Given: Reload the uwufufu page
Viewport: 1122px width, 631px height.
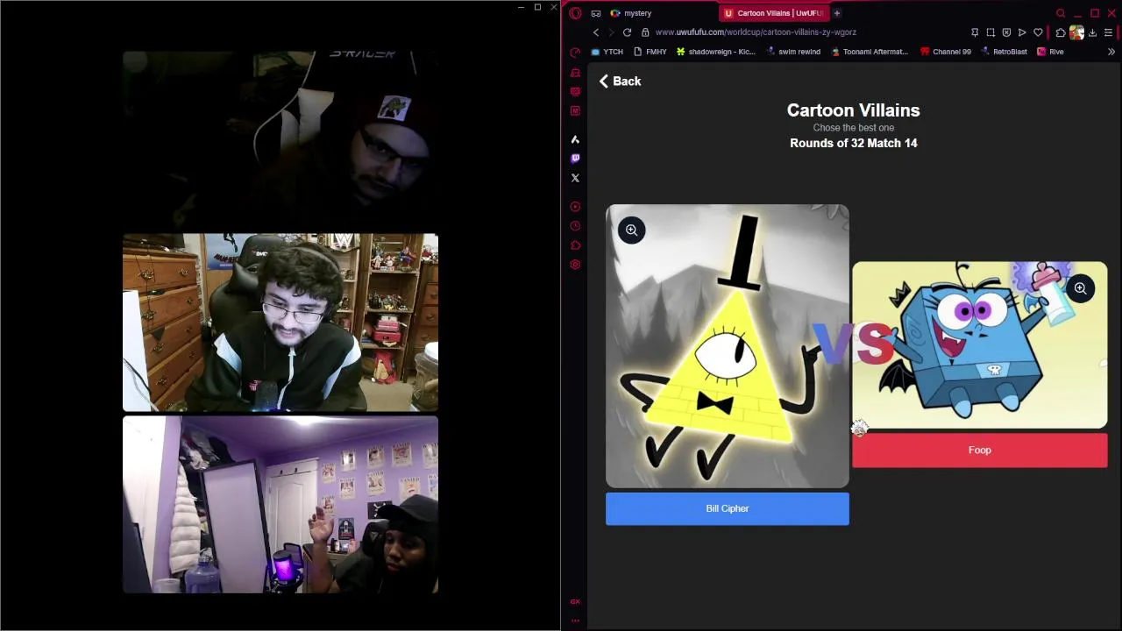Looking at the screenshot, I should 627,32.
